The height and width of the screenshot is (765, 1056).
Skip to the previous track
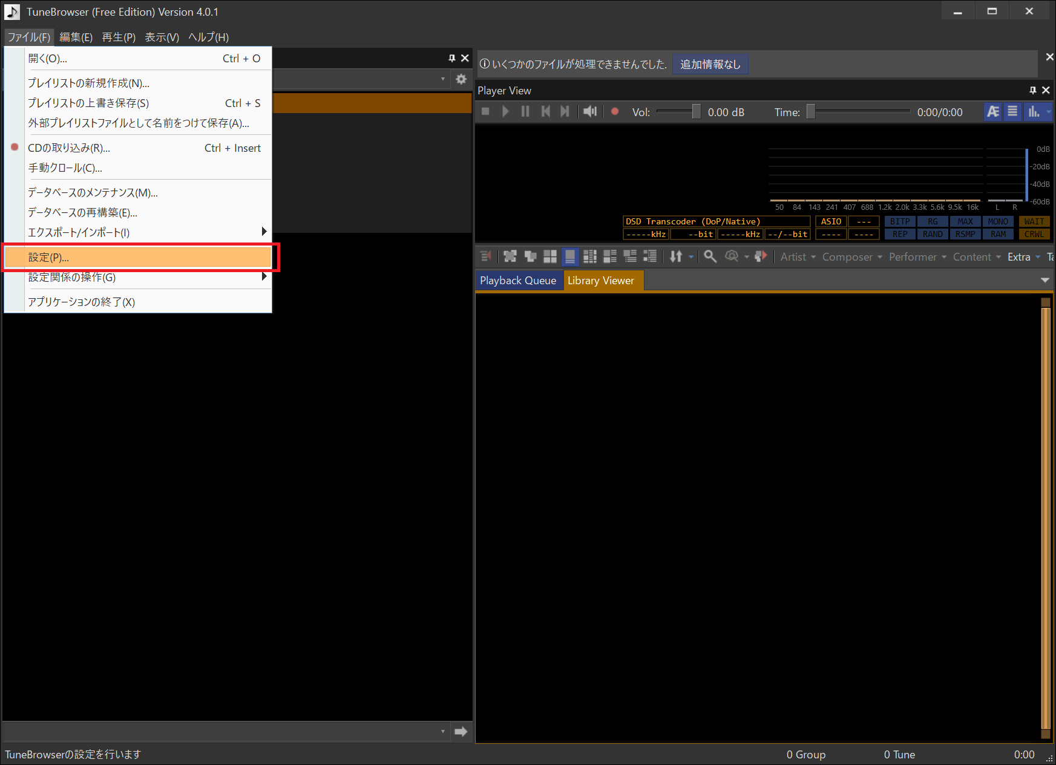coord(545,111)
